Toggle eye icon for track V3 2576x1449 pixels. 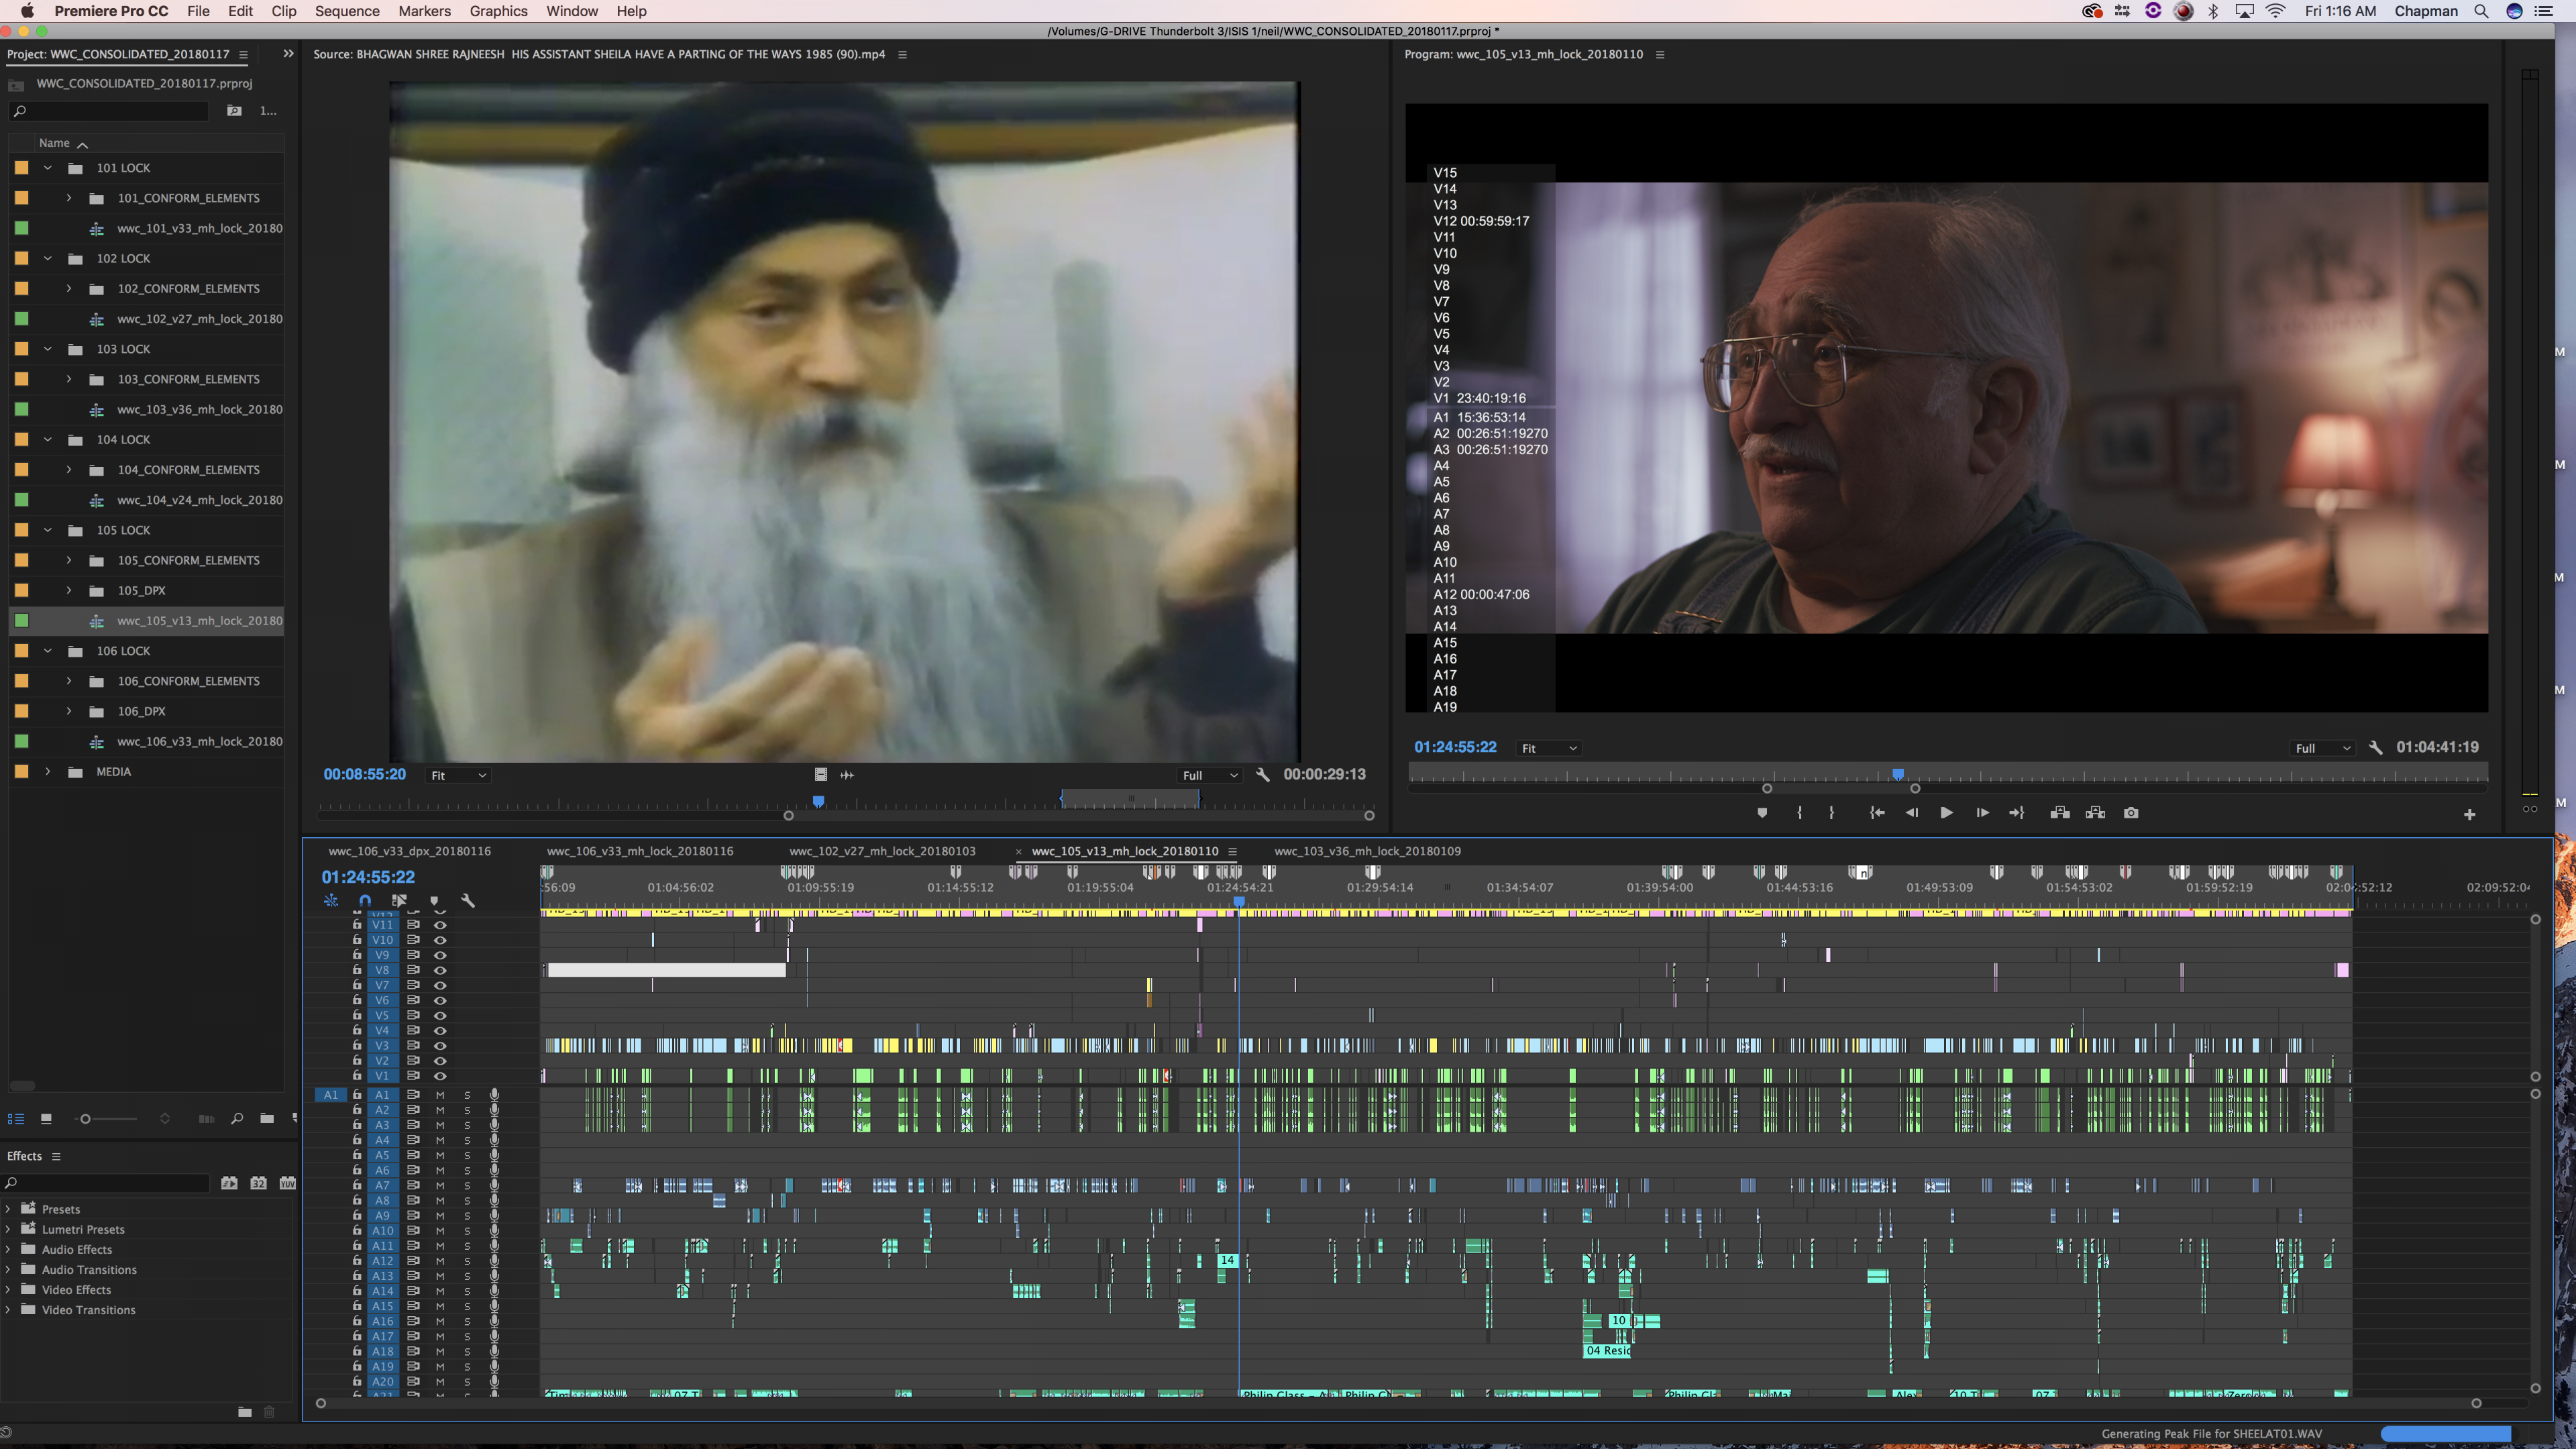coord(440,1046)
